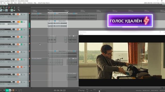Open the FX chain of track 7
The image size is (165, 92).
point(22,60)
